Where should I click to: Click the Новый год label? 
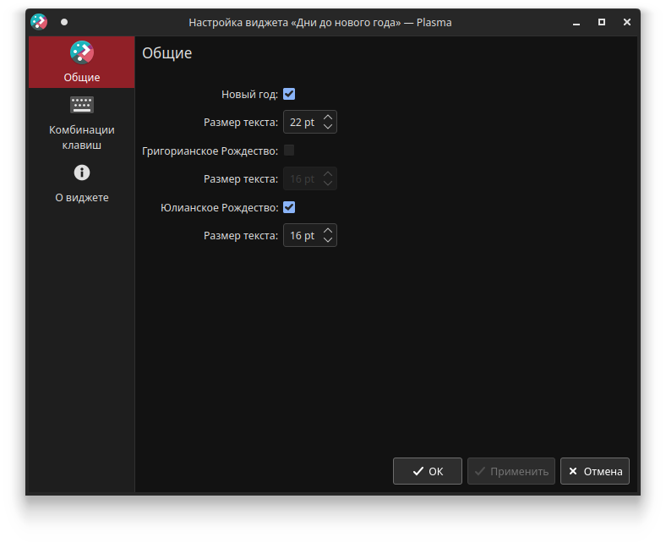(250, 95)
